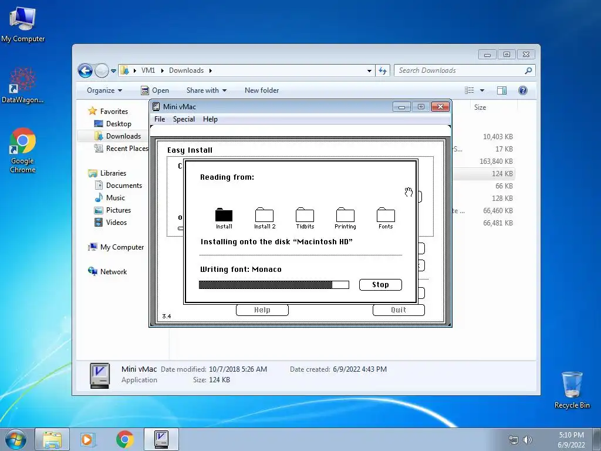The image size is (601, 451).
Task: Change the view with the views icon
Action: click(x=470, y=90)
